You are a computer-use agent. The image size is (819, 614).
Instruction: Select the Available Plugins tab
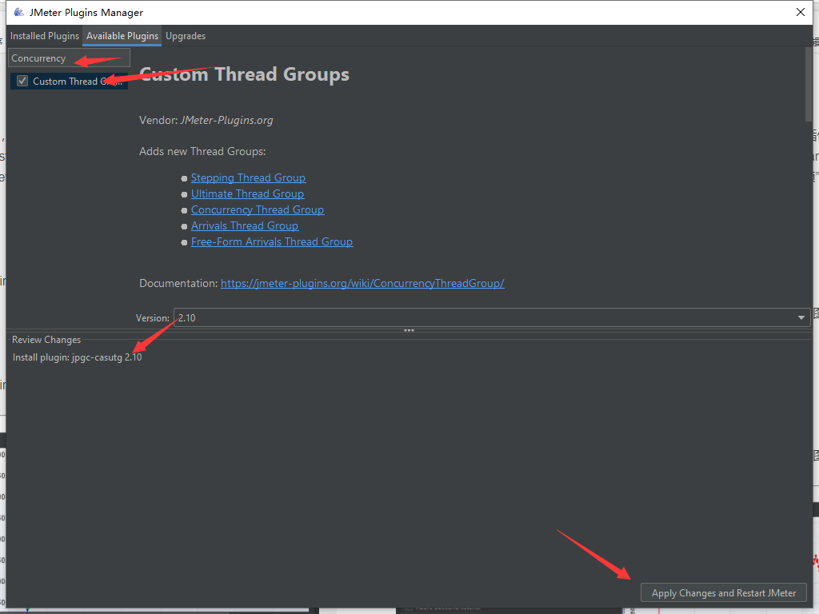pyautogui.click(x=122, y=36)
